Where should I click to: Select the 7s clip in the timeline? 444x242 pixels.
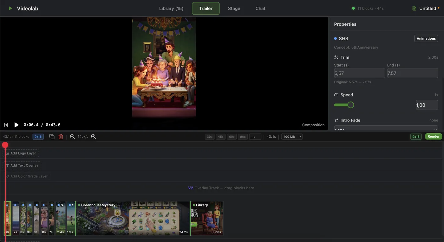[x=51, y=218]
